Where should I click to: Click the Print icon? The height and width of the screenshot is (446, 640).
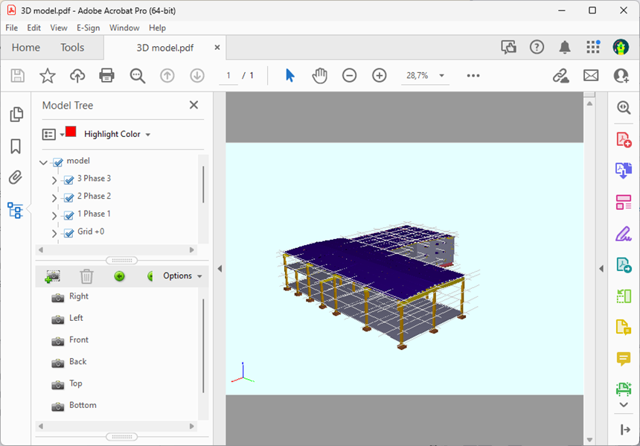107,75
